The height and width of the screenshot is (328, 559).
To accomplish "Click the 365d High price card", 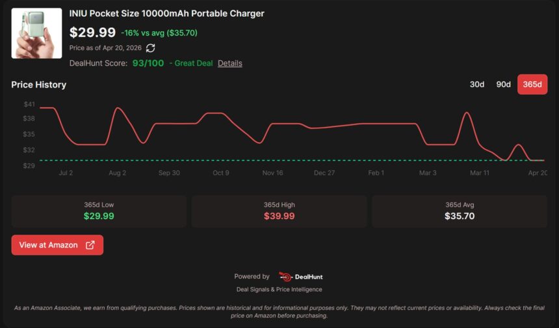I will pos(279,211).
